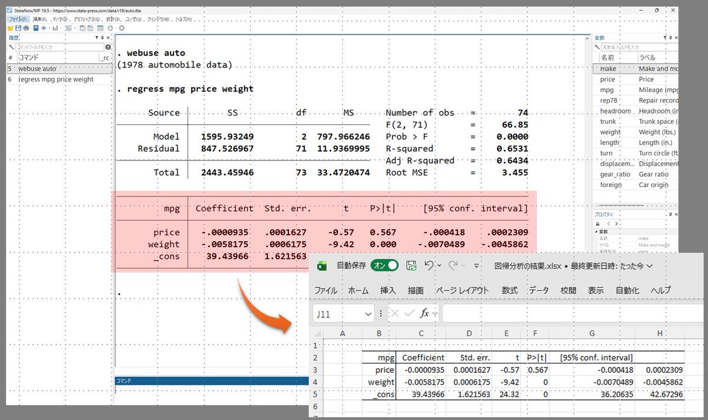This screenshot has height=420, width=708.
Task: Close the History panel
Action: [108, 38]
